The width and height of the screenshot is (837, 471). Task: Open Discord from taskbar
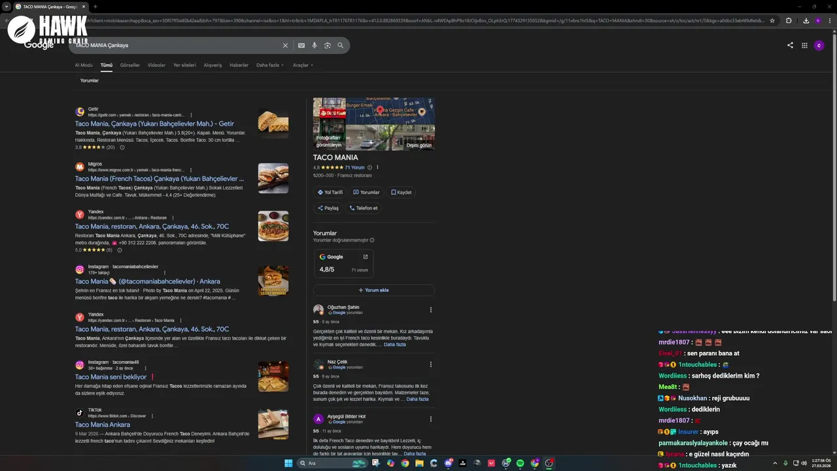click(x=449, y=463)
